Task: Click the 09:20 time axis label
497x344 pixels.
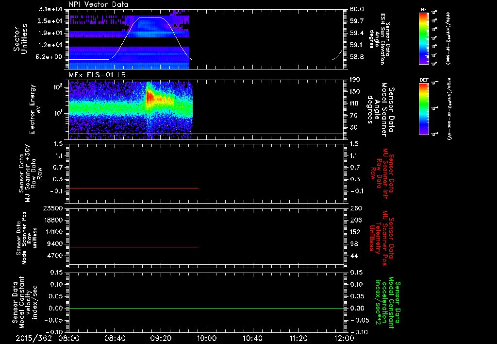Action: 161,338
